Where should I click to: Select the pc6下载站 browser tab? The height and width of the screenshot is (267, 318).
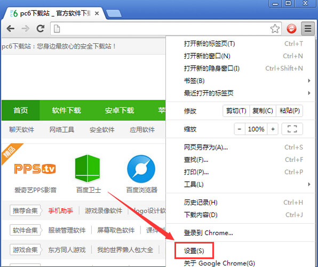point(54,13)
